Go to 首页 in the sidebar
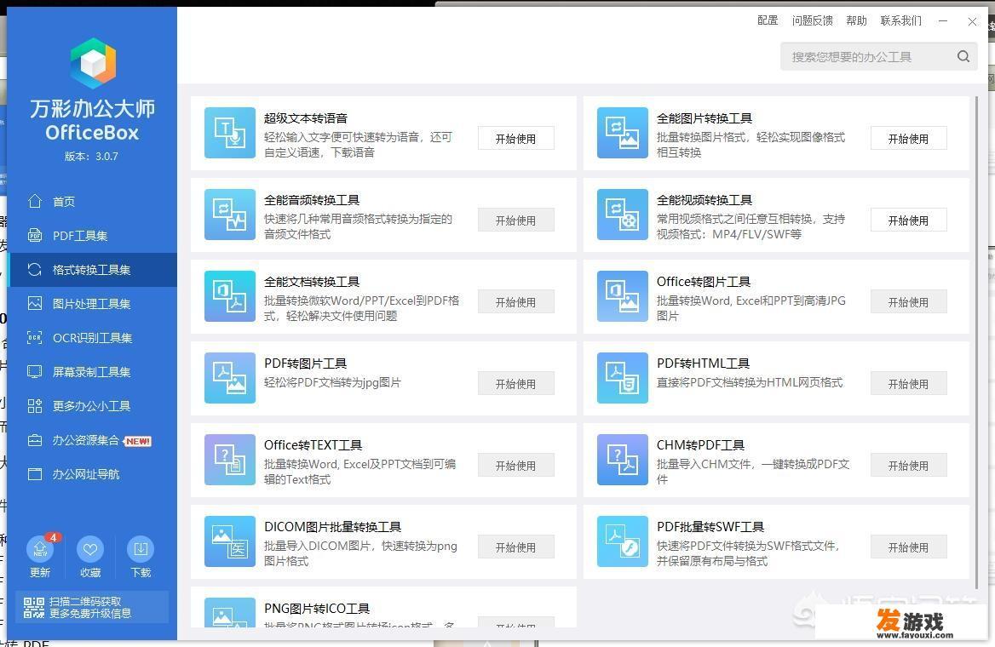 coord(93,202)
